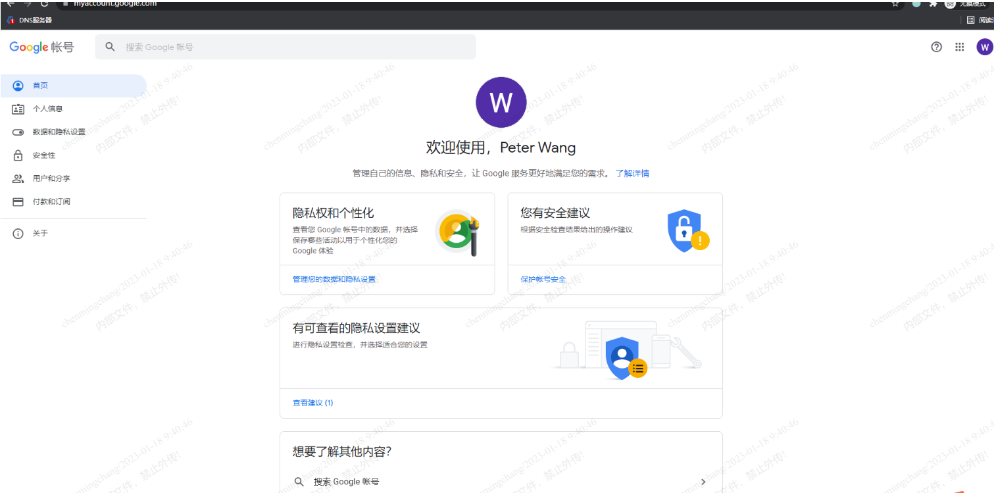994x493 pixels.
Task: Click the 有可查看的隐私设置建议 heading
Action: tap(356, 328)
